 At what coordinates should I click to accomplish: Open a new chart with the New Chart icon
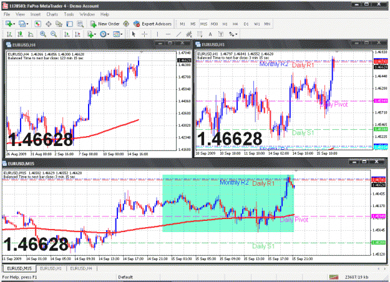[9, 24]
